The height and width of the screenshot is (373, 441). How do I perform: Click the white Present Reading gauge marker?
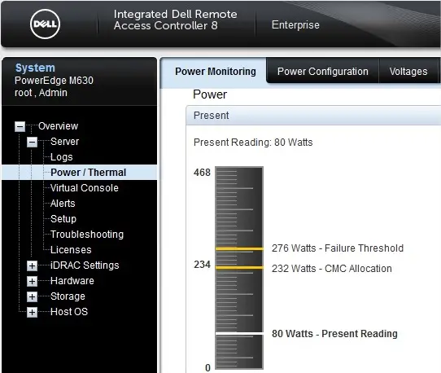pyautogui.click(x=239, y=334)
